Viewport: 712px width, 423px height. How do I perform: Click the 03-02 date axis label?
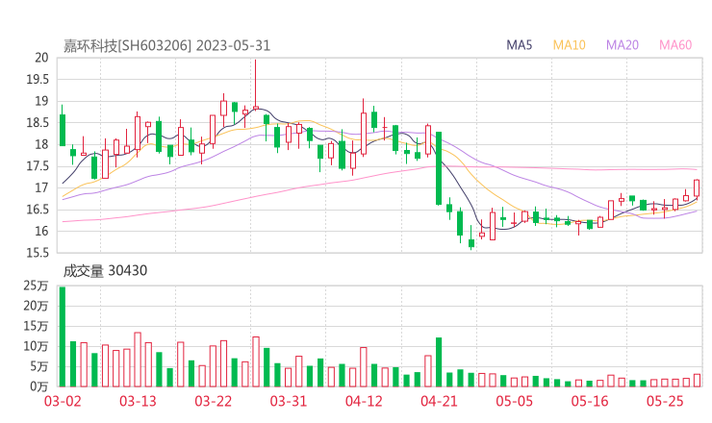63,401
